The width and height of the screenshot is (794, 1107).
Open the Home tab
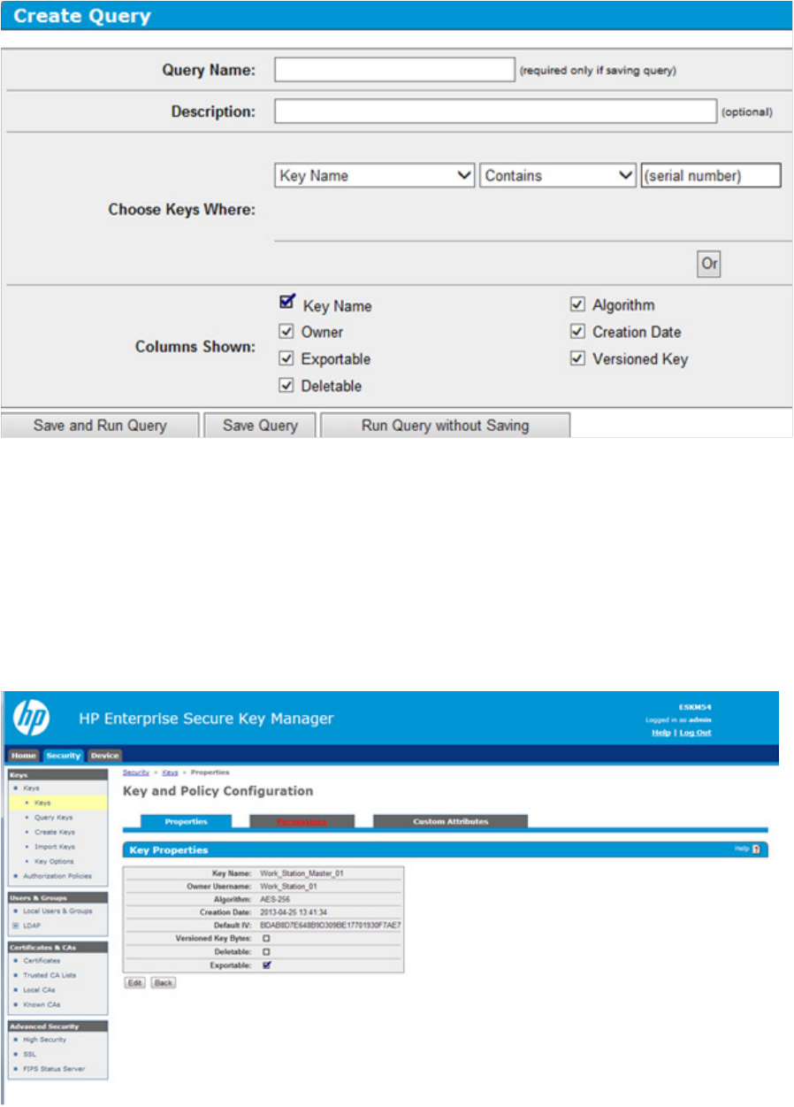pyautogui.click(x=24, y=755)
